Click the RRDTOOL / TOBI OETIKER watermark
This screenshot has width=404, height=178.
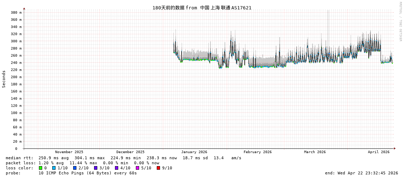[x=400, y=22]
